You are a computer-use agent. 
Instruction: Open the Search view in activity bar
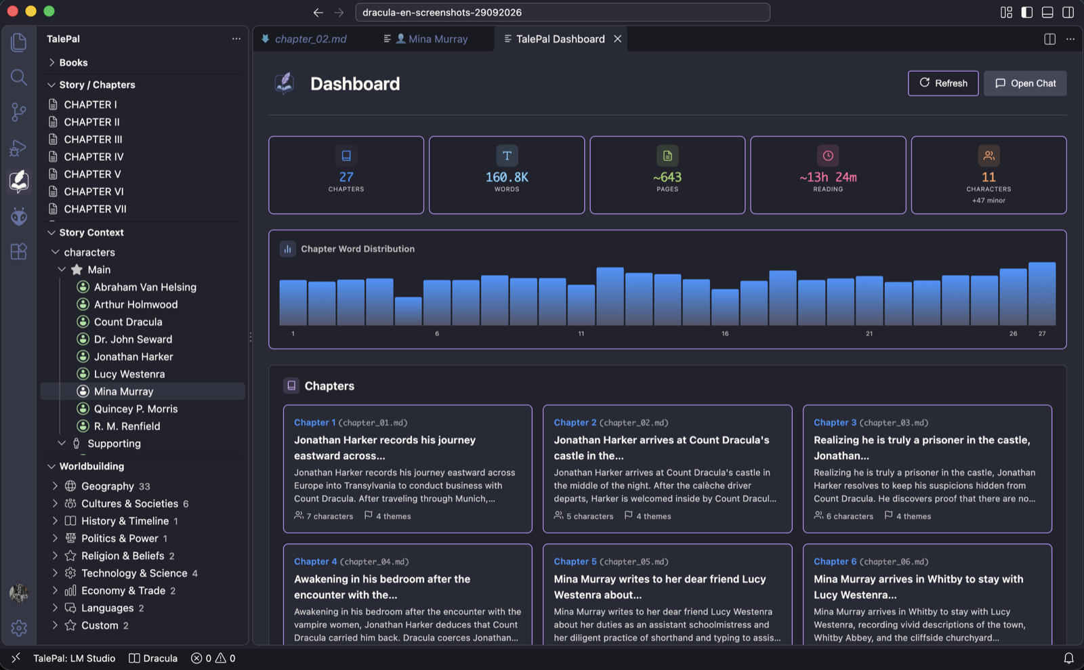(x=19, y=77)
